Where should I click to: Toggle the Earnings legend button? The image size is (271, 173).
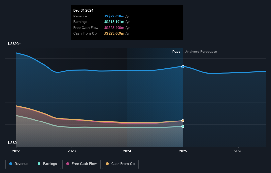[x=47, y=164]
